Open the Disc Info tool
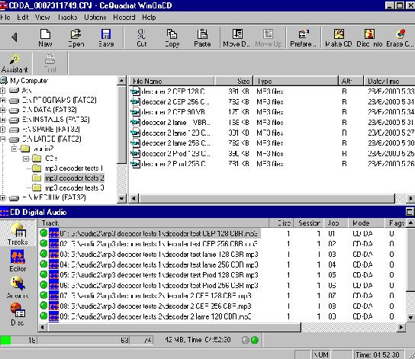Viewport: 415px width, 359px height. [369, 37]
